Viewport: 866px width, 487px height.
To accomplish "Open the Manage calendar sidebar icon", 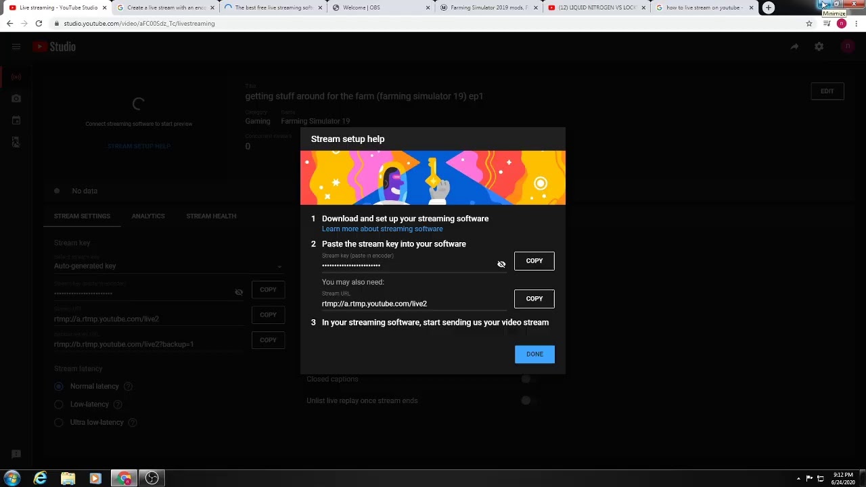I will pos(16,120).
